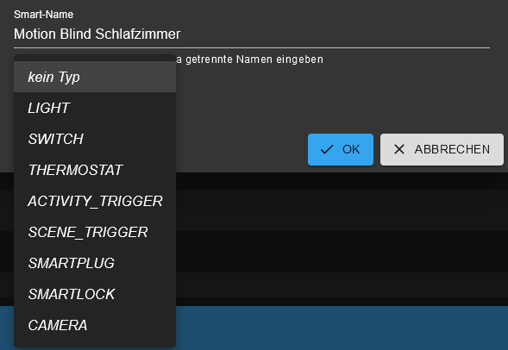
Task: Confirm with the blue OK button
Action: click(341, 150)
